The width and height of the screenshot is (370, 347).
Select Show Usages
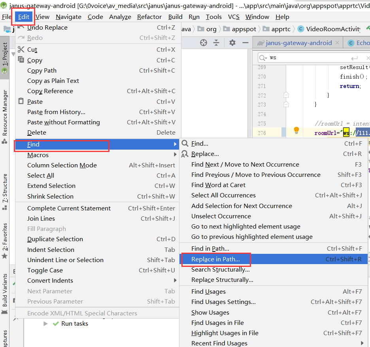pos(274,312)
